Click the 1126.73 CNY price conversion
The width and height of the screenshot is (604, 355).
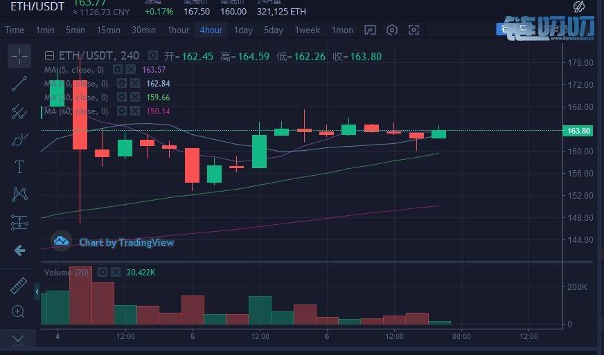click(101, 12)
